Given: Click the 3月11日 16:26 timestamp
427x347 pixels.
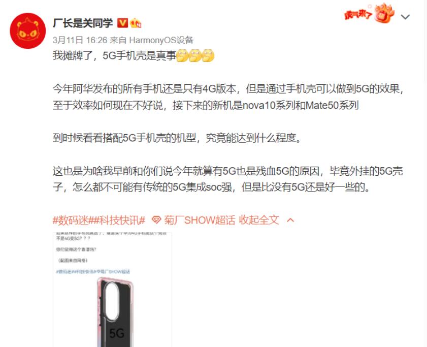Looking at the screenshot, I should pyautogui.click(x=80, y=40).
